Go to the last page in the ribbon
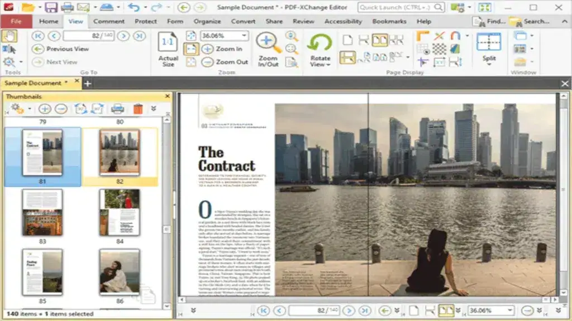 [139, 36]
